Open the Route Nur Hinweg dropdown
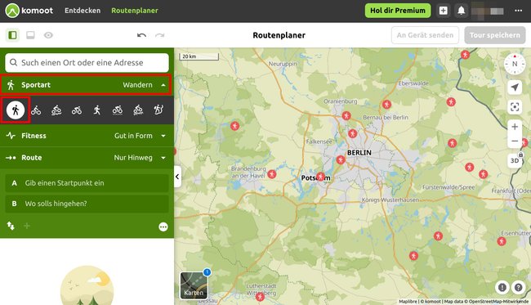531x305 pixels. point(87,158)
